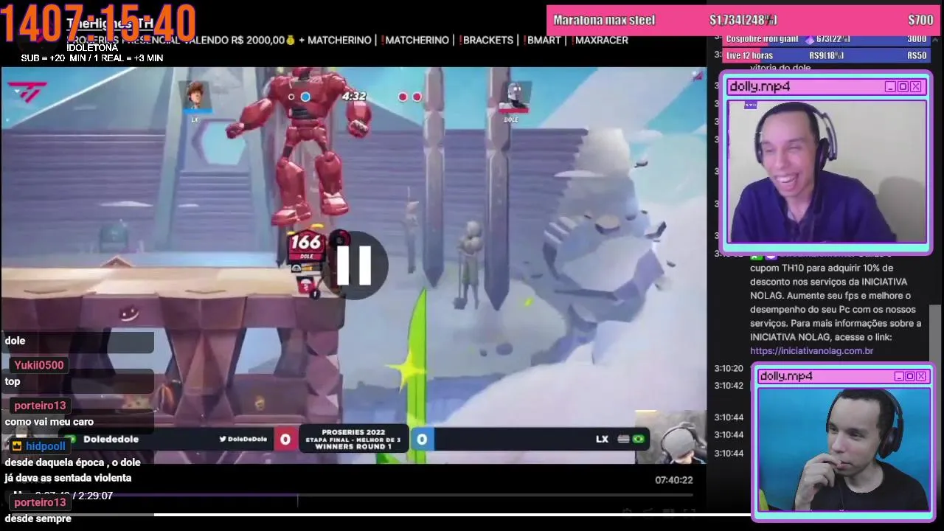
Task: Click the 'Doledeole' player name on scoreboard
Action: [x=111, y=439]
